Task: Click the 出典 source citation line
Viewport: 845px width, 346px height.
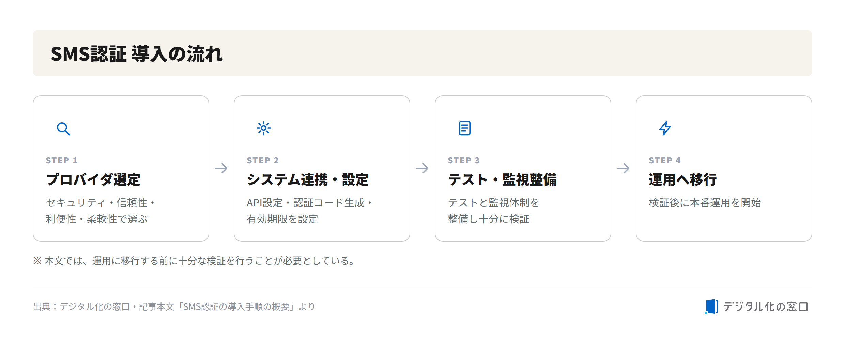Action: [174, 307]
